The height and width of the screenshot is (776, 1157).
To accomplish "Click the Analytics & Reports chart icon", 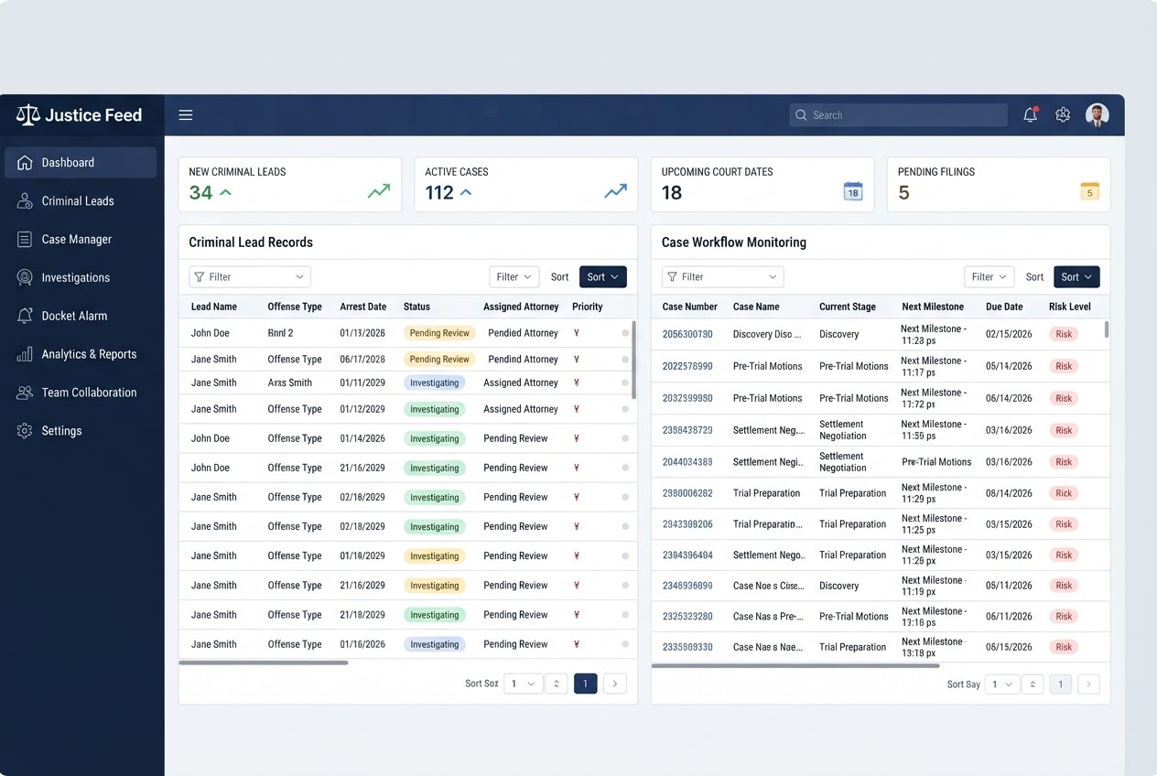I will tap(25, 354).
